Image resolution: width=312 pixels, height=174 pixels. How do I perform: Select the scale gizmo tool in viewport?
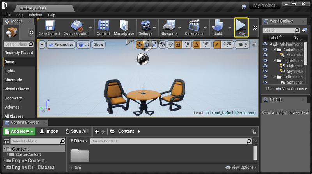point(154,44)
